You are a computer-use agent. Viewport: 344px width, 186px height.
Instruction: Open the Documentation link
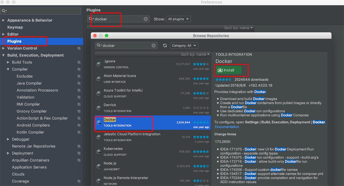tap(227, 127)
